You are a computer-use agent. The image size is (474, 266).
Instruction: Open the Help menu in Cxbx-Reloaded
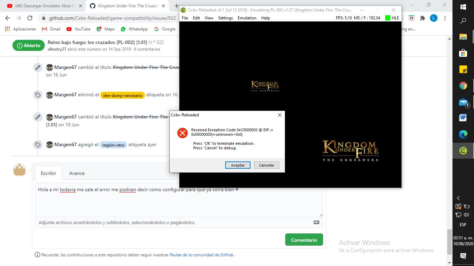click(x=265, y=18)
